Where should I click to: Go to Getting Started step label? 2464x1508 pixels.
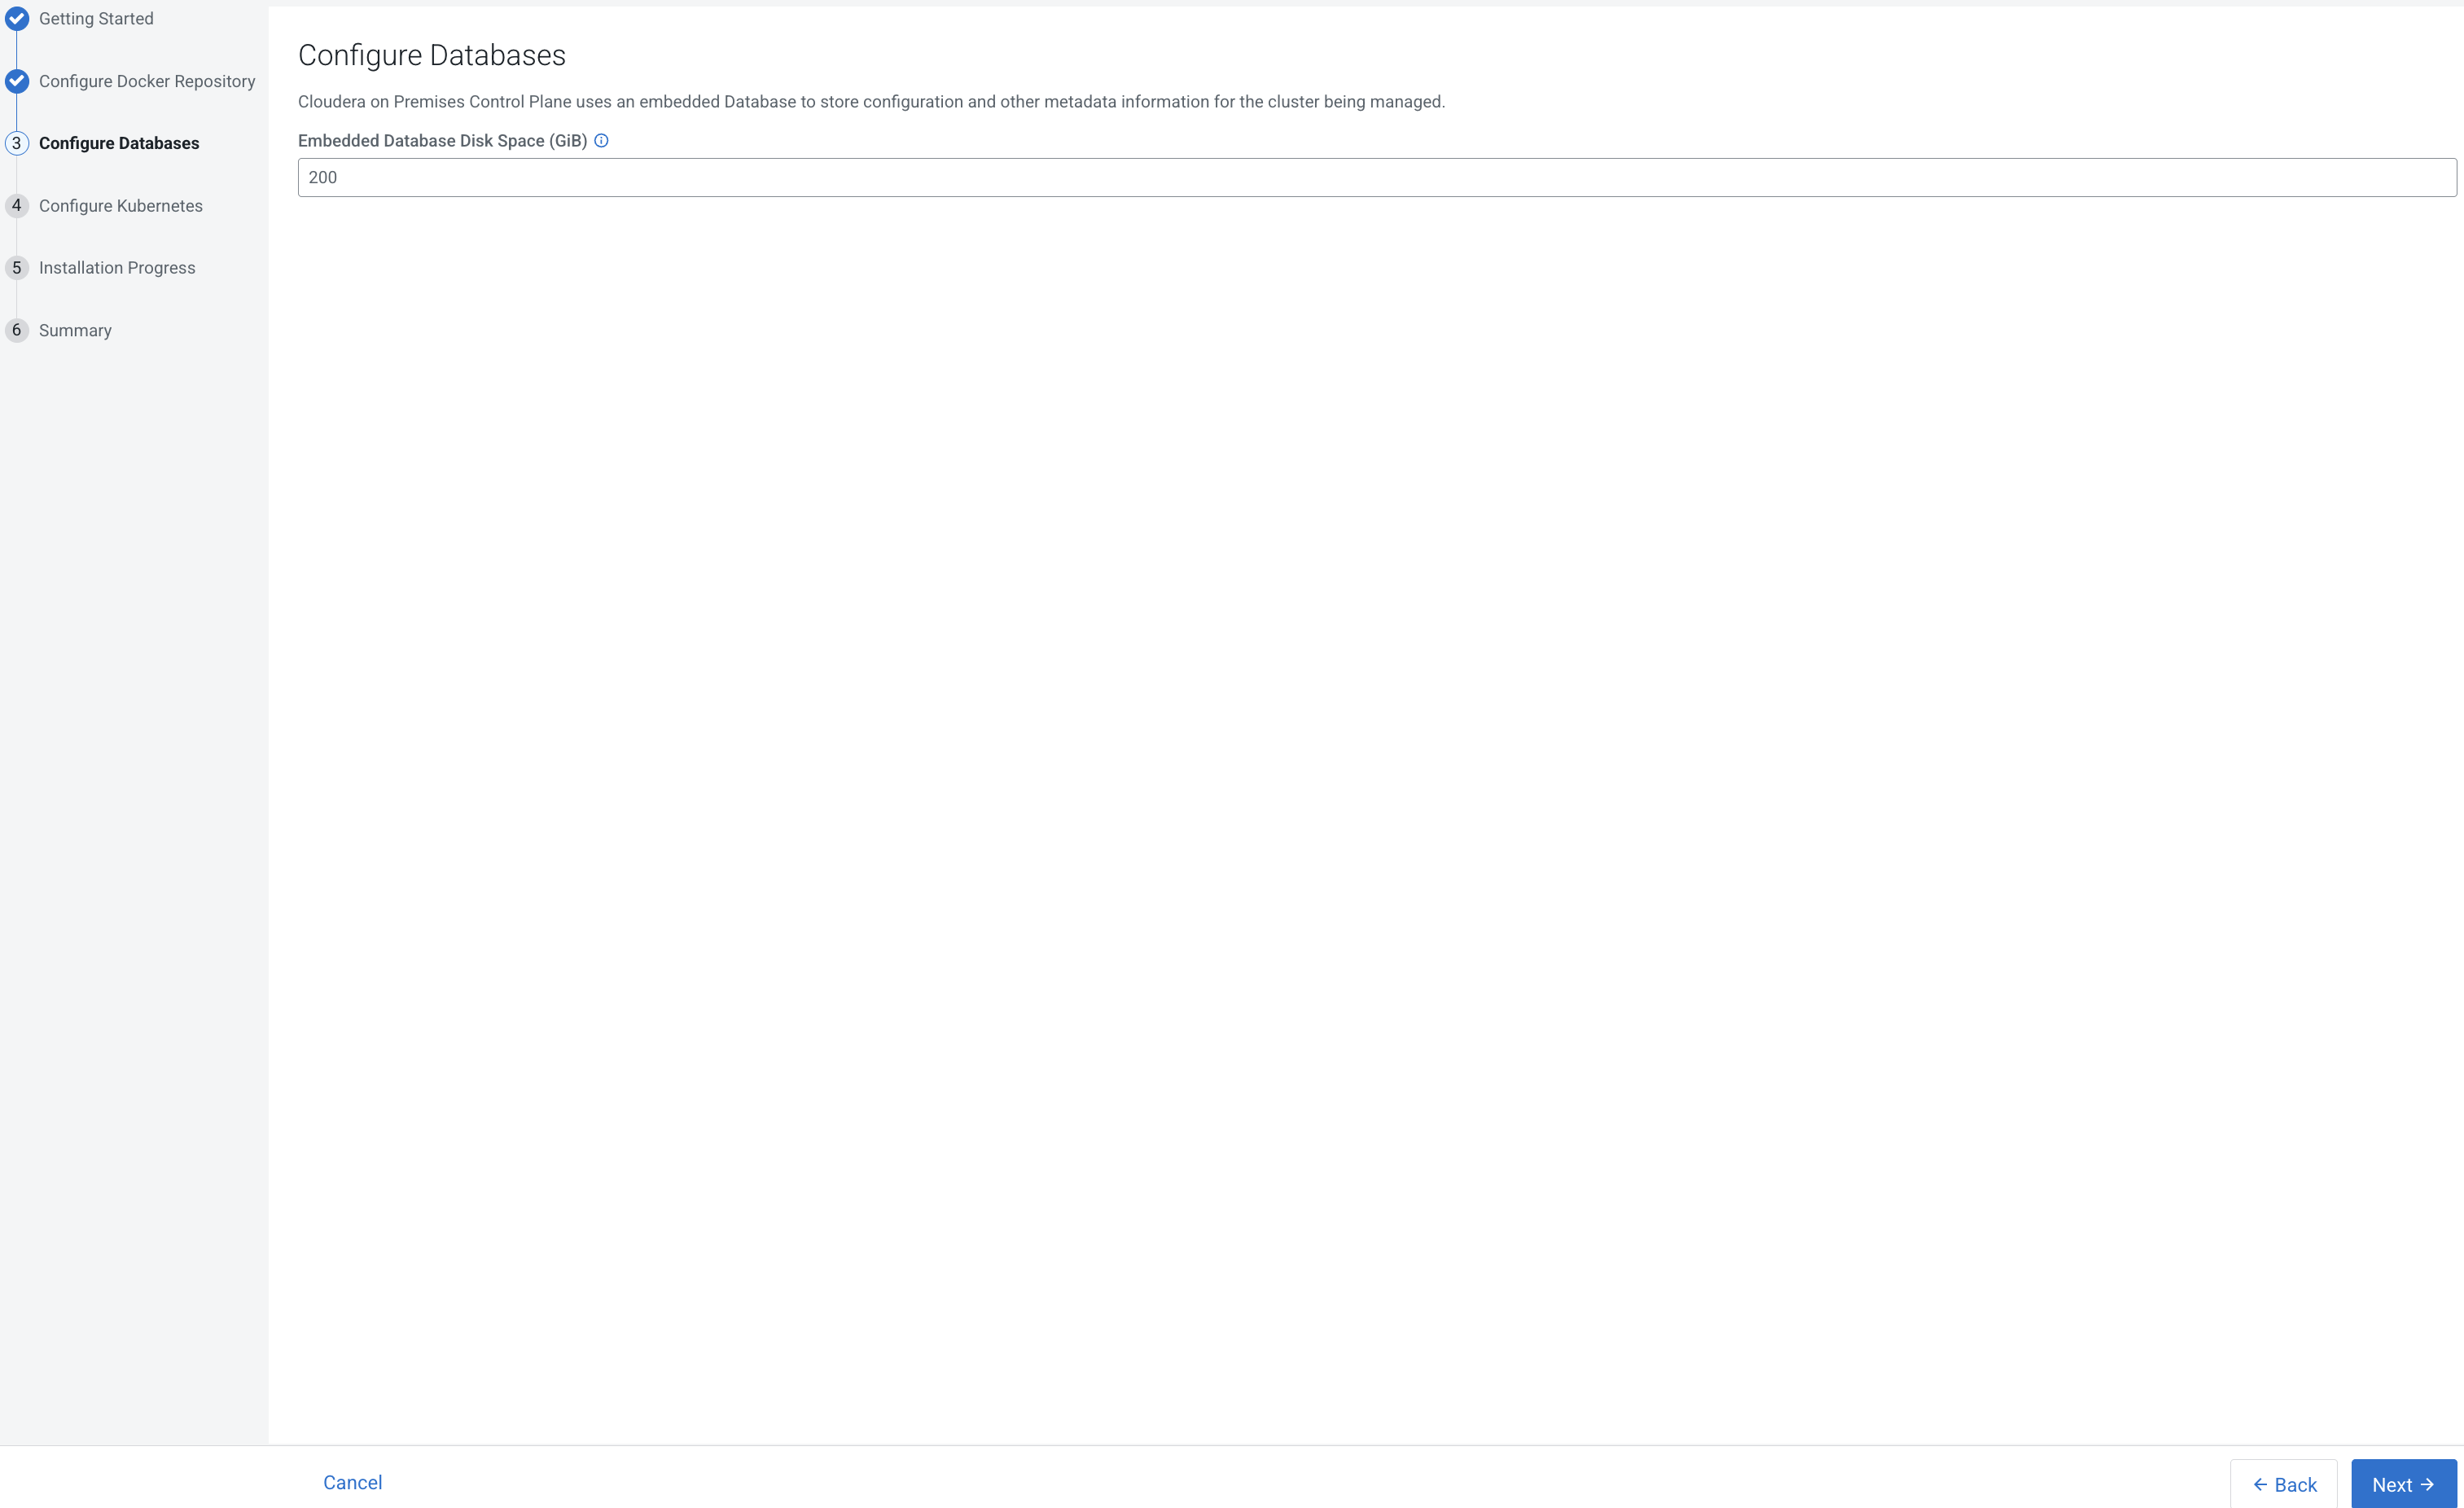point(96,18)
